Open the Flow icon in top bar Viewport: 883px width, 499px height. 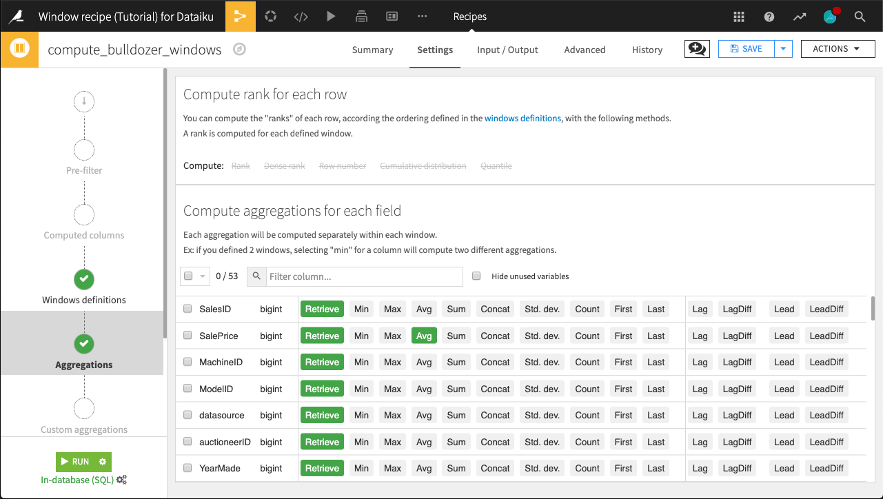[x=241, y=16]
